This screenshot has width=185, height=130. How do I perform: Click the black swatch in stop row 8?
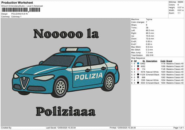click(138, 83)
